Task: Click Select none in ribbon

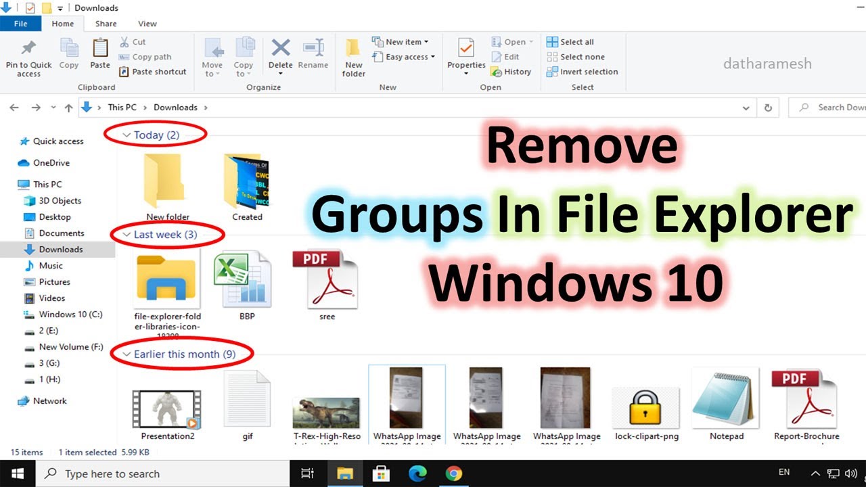Action: click(576, 57)
